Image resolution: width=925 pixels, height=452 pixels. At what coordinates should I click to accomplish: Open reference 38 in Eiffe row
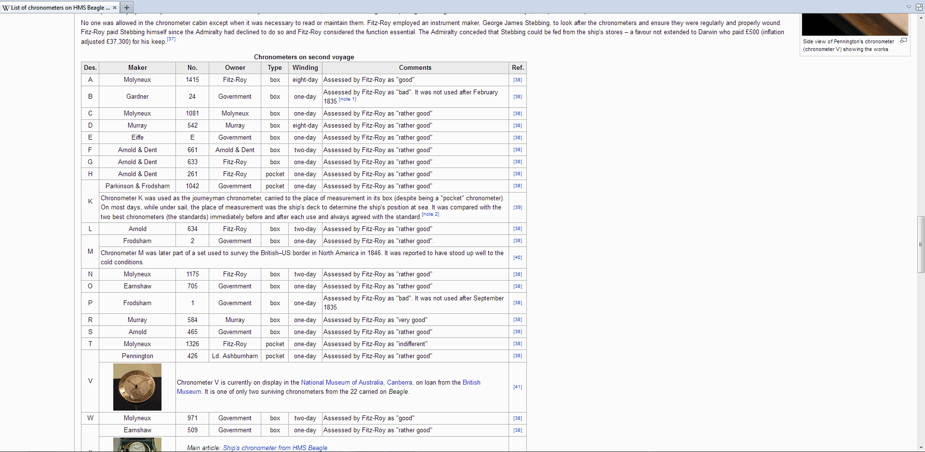(518, 138)
